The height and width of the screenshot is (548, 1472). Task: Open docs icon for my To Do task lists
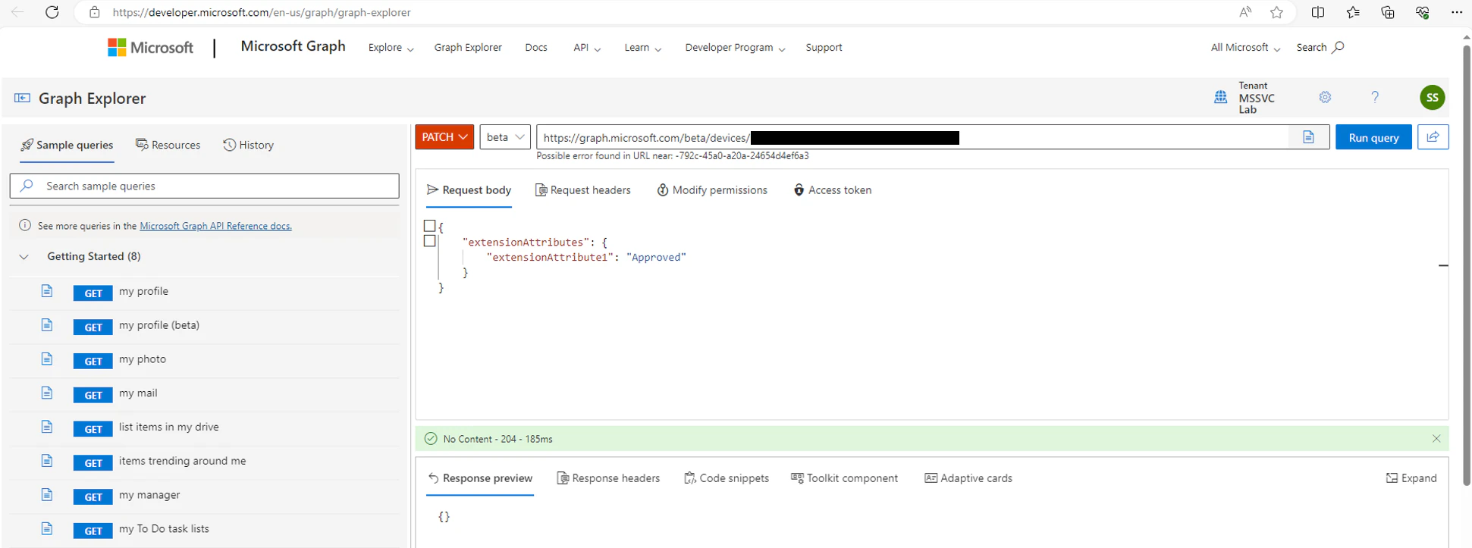click(47, 528)
